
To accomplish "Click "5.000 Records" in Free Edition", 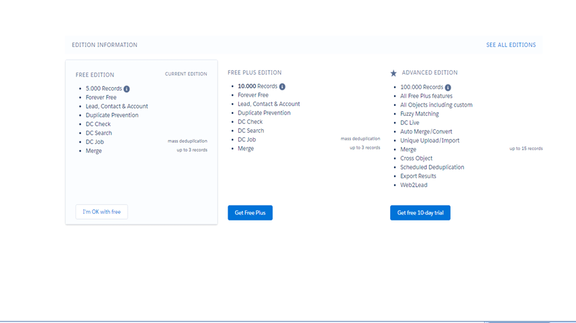I will coord(103,88).
